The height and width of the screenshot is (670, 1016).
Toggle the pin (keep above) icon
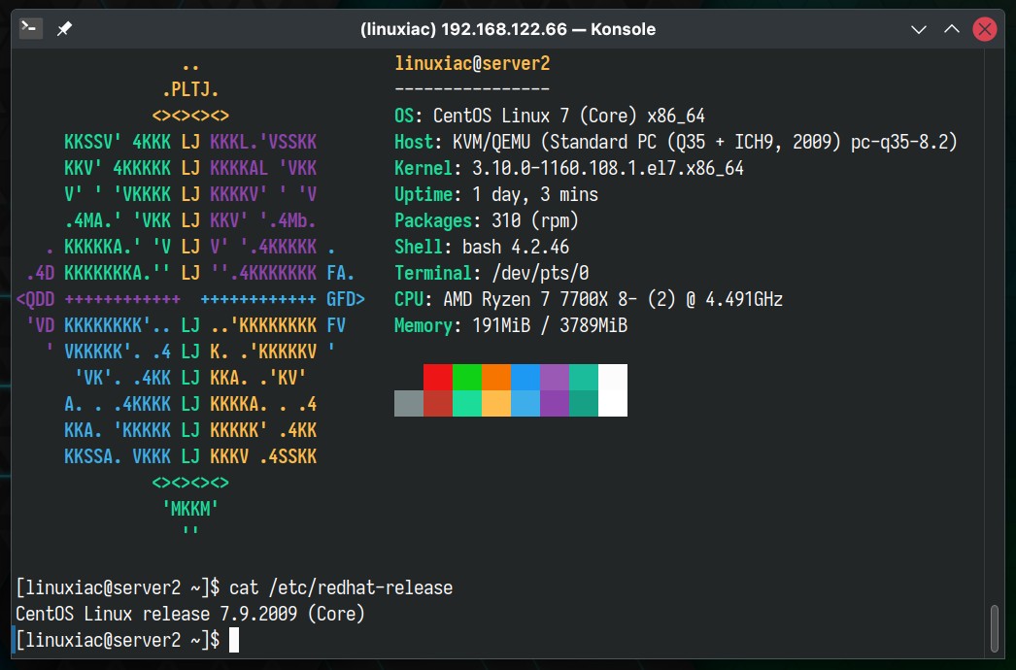click(x=64, y=29)
